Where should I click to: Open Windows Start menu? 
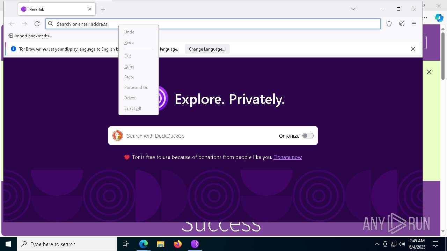click(8, 244)
